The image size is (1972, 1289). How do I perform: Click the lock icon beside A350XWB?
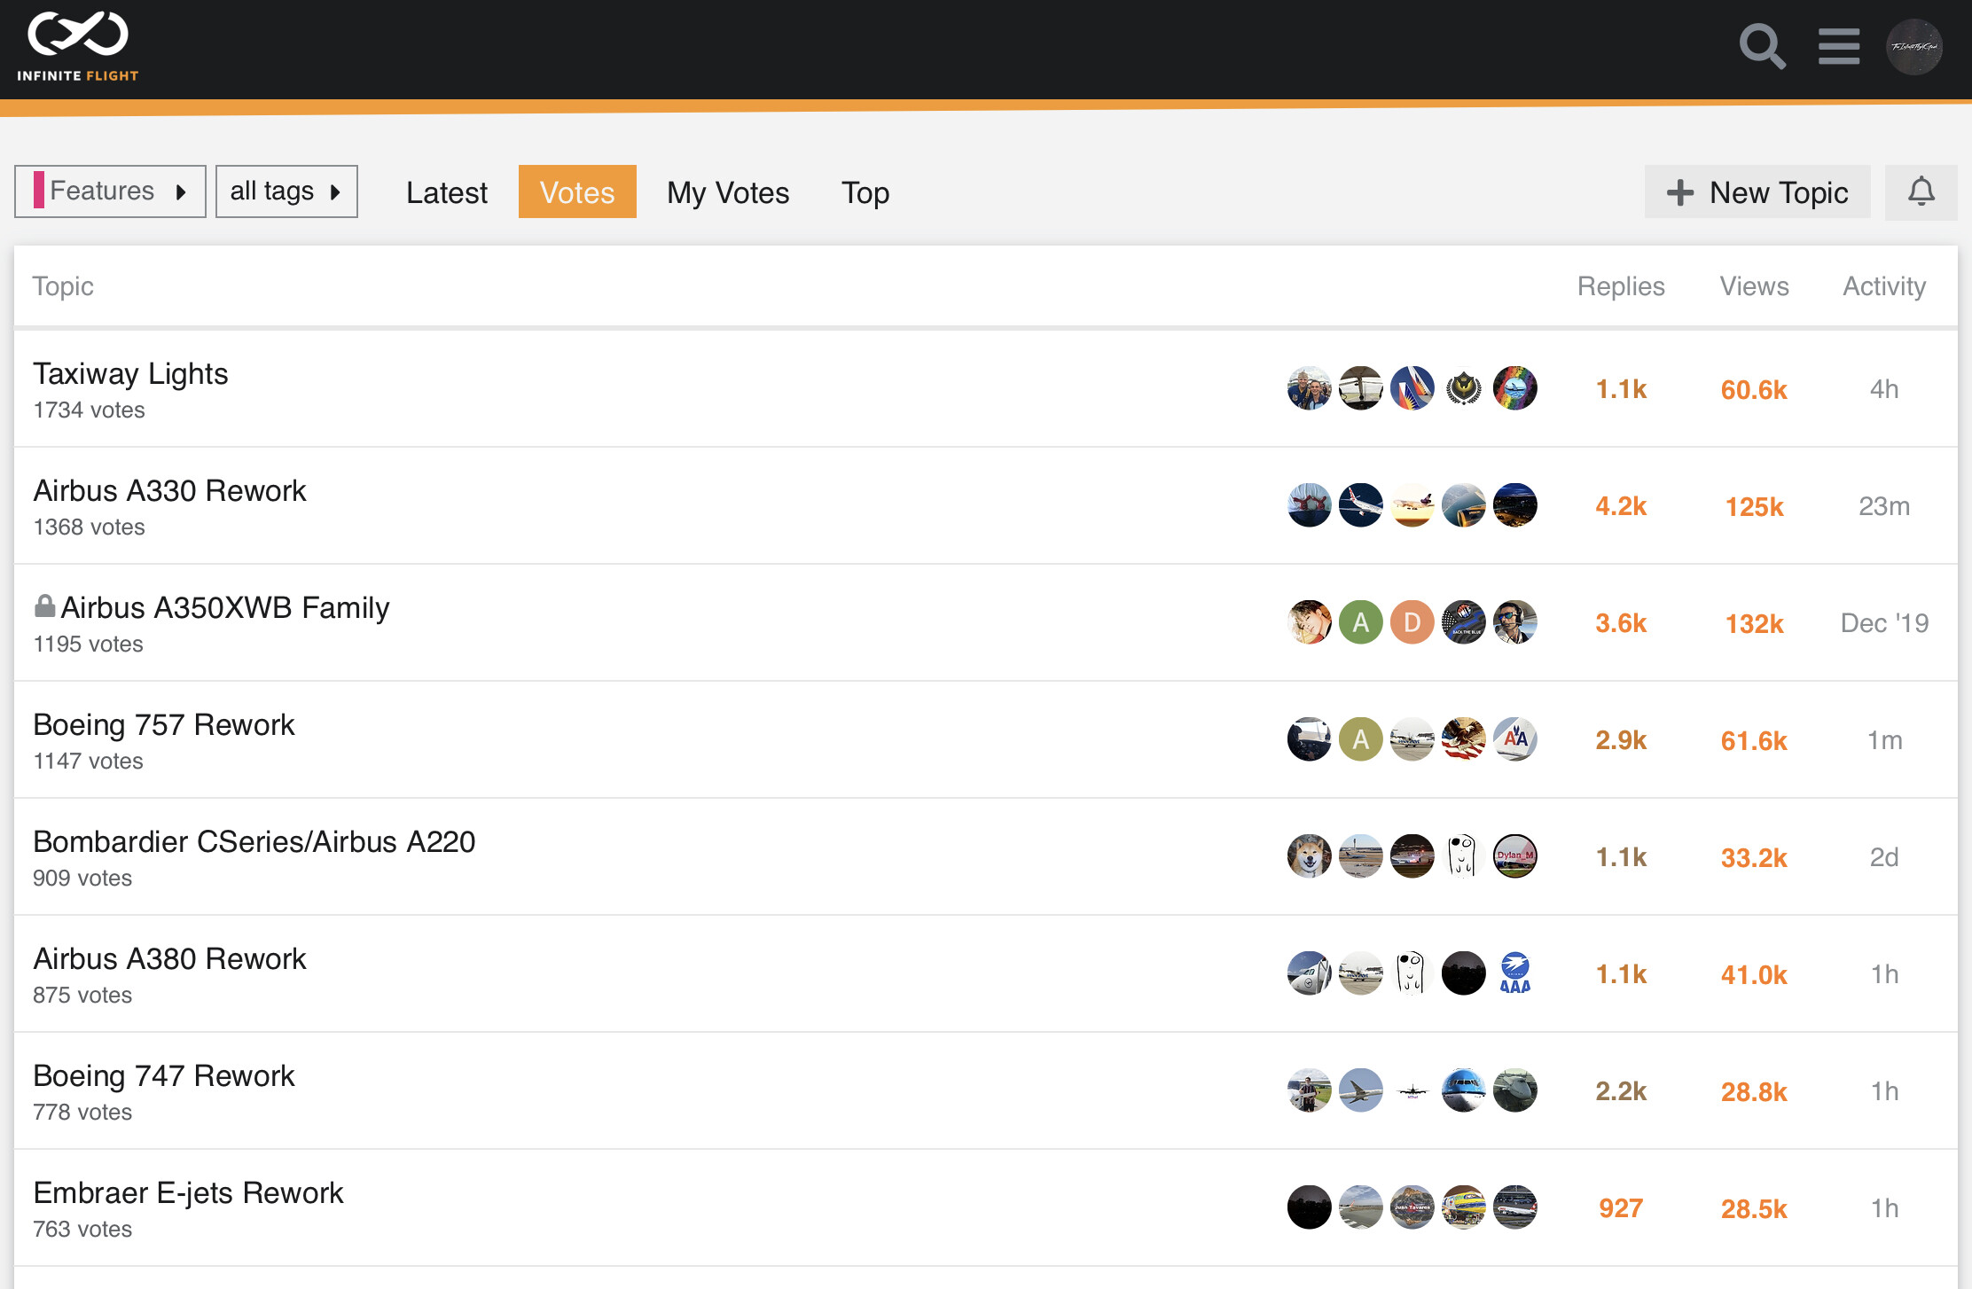pos(44,606)
